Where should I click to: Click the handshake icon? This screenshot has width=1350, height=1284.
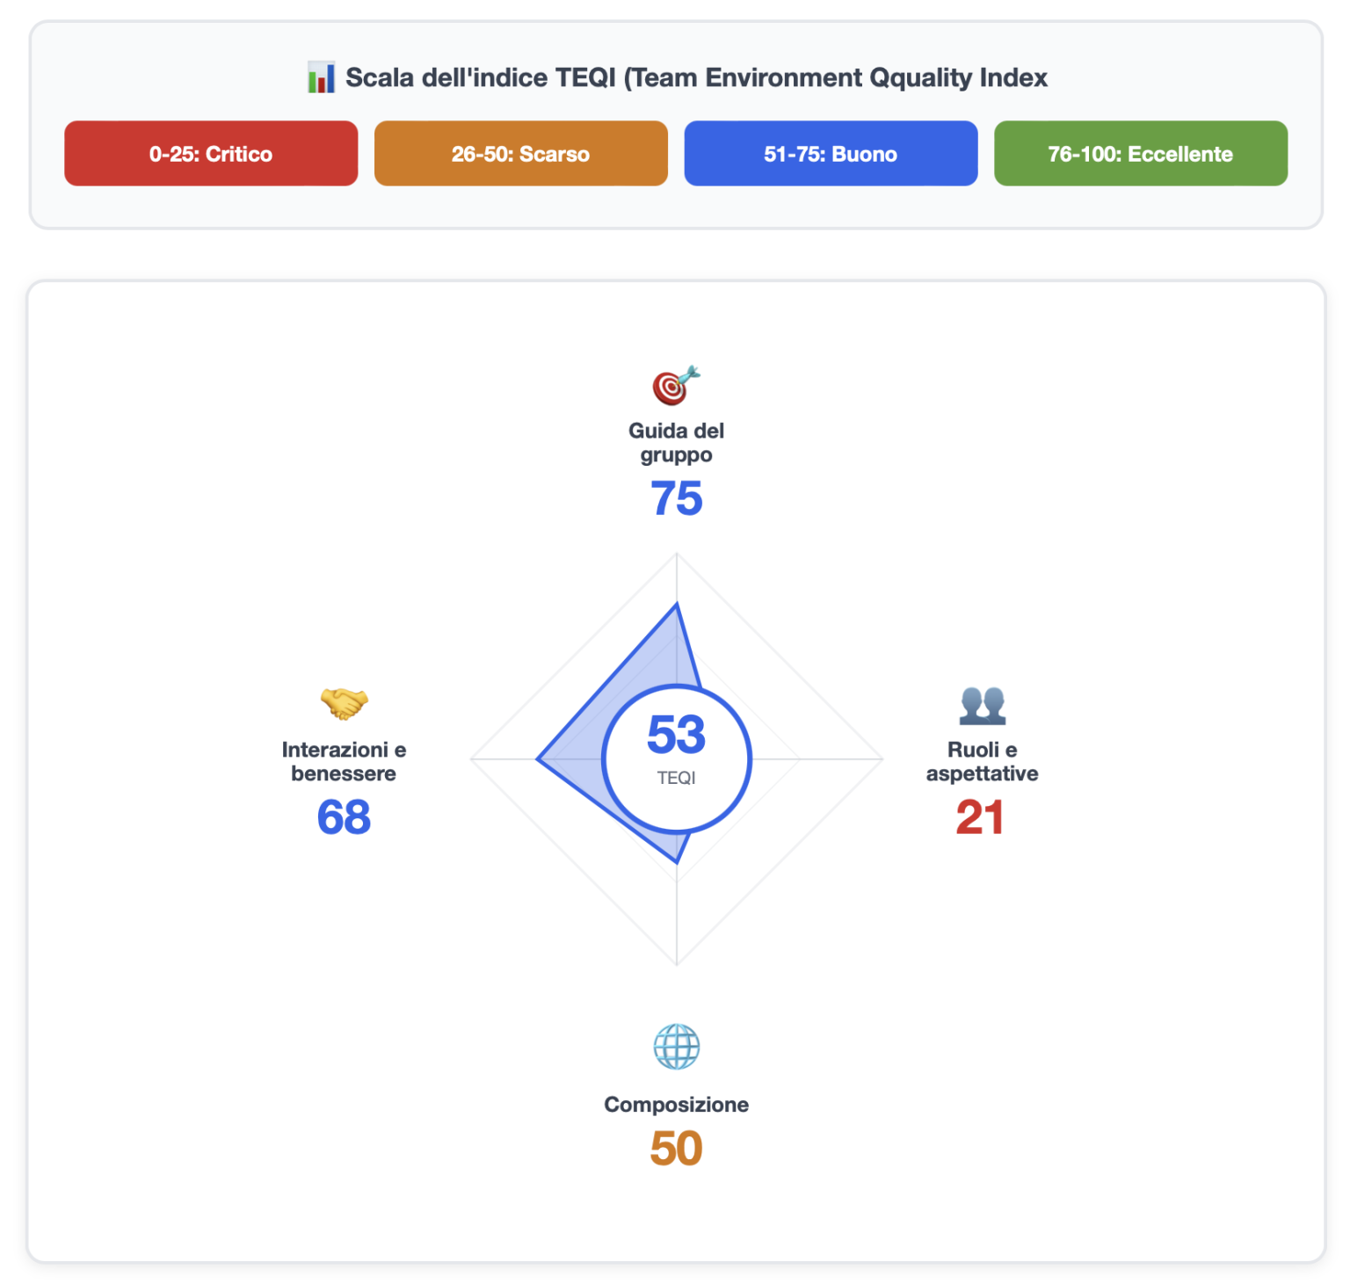344,703
